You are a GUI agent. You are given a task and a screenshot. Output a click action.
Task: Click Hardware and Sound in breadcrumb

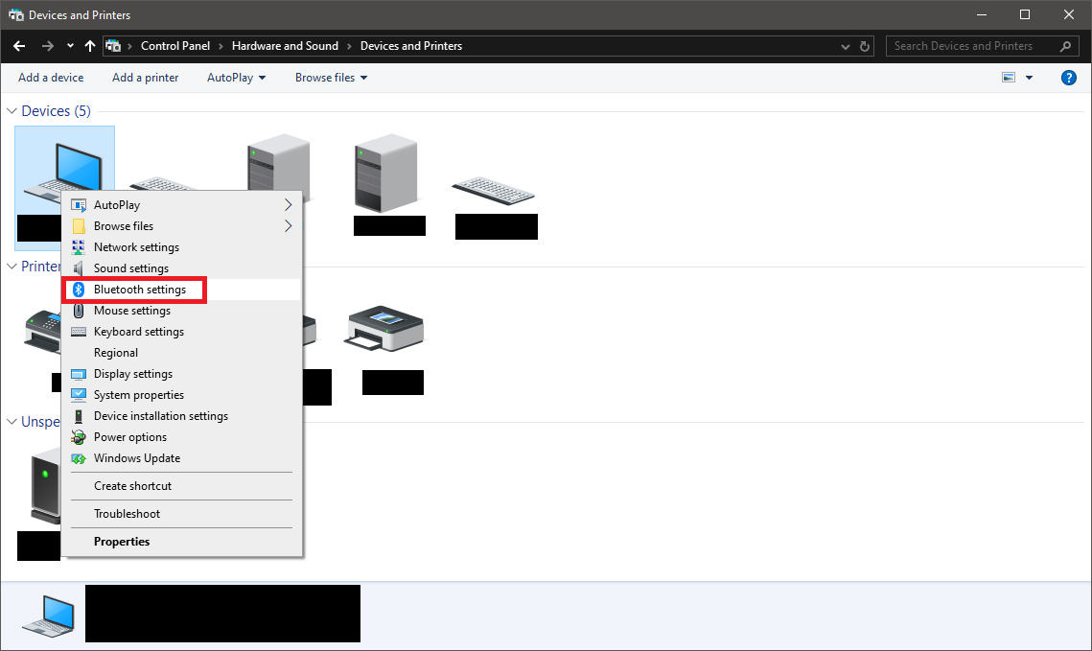coord(285,46)
